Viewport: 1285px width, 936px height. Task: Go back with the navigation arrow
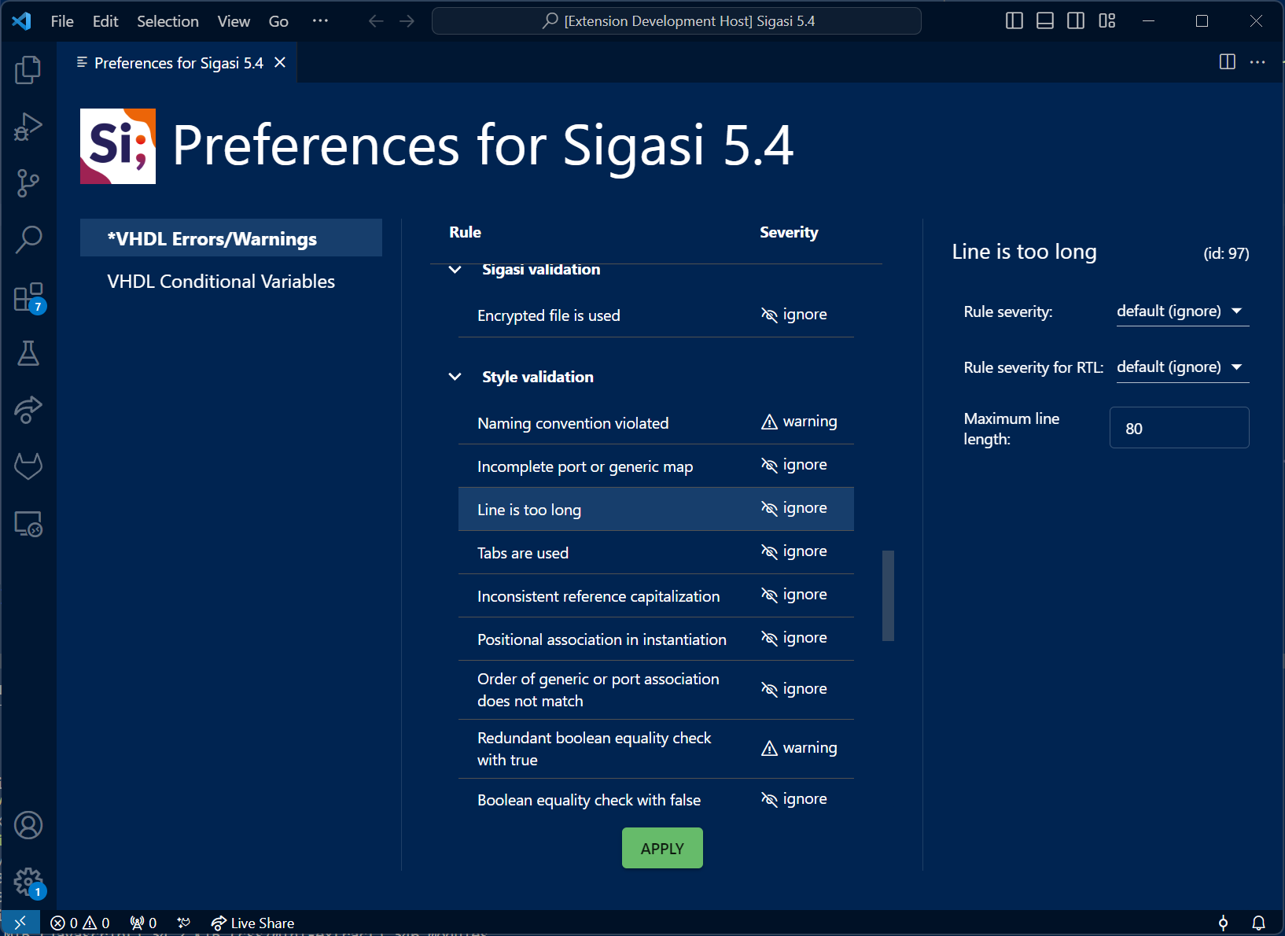click(x=376, y=21)
